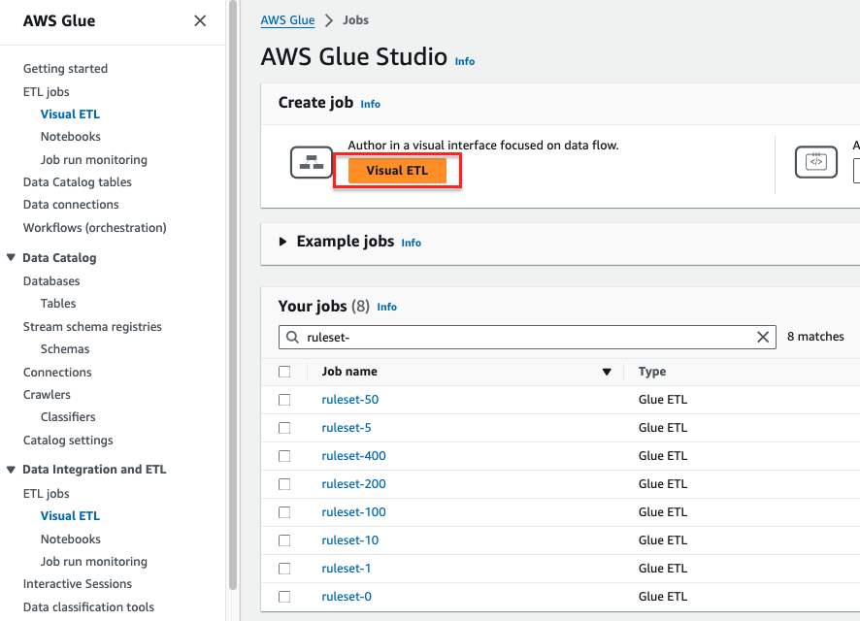Image resolution: width=860 pixels, height=621 pixels.
Task: Focus the jobs search input field
Action: click(x=524, y=337)
